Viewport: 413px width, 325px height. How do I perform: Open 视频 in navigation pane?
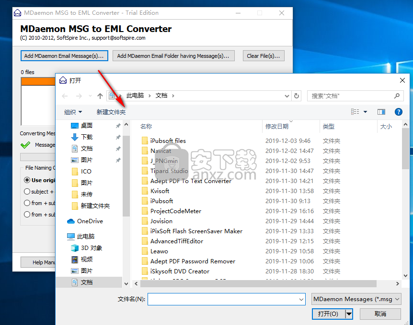pyautogui.click(x=87, y=260)
